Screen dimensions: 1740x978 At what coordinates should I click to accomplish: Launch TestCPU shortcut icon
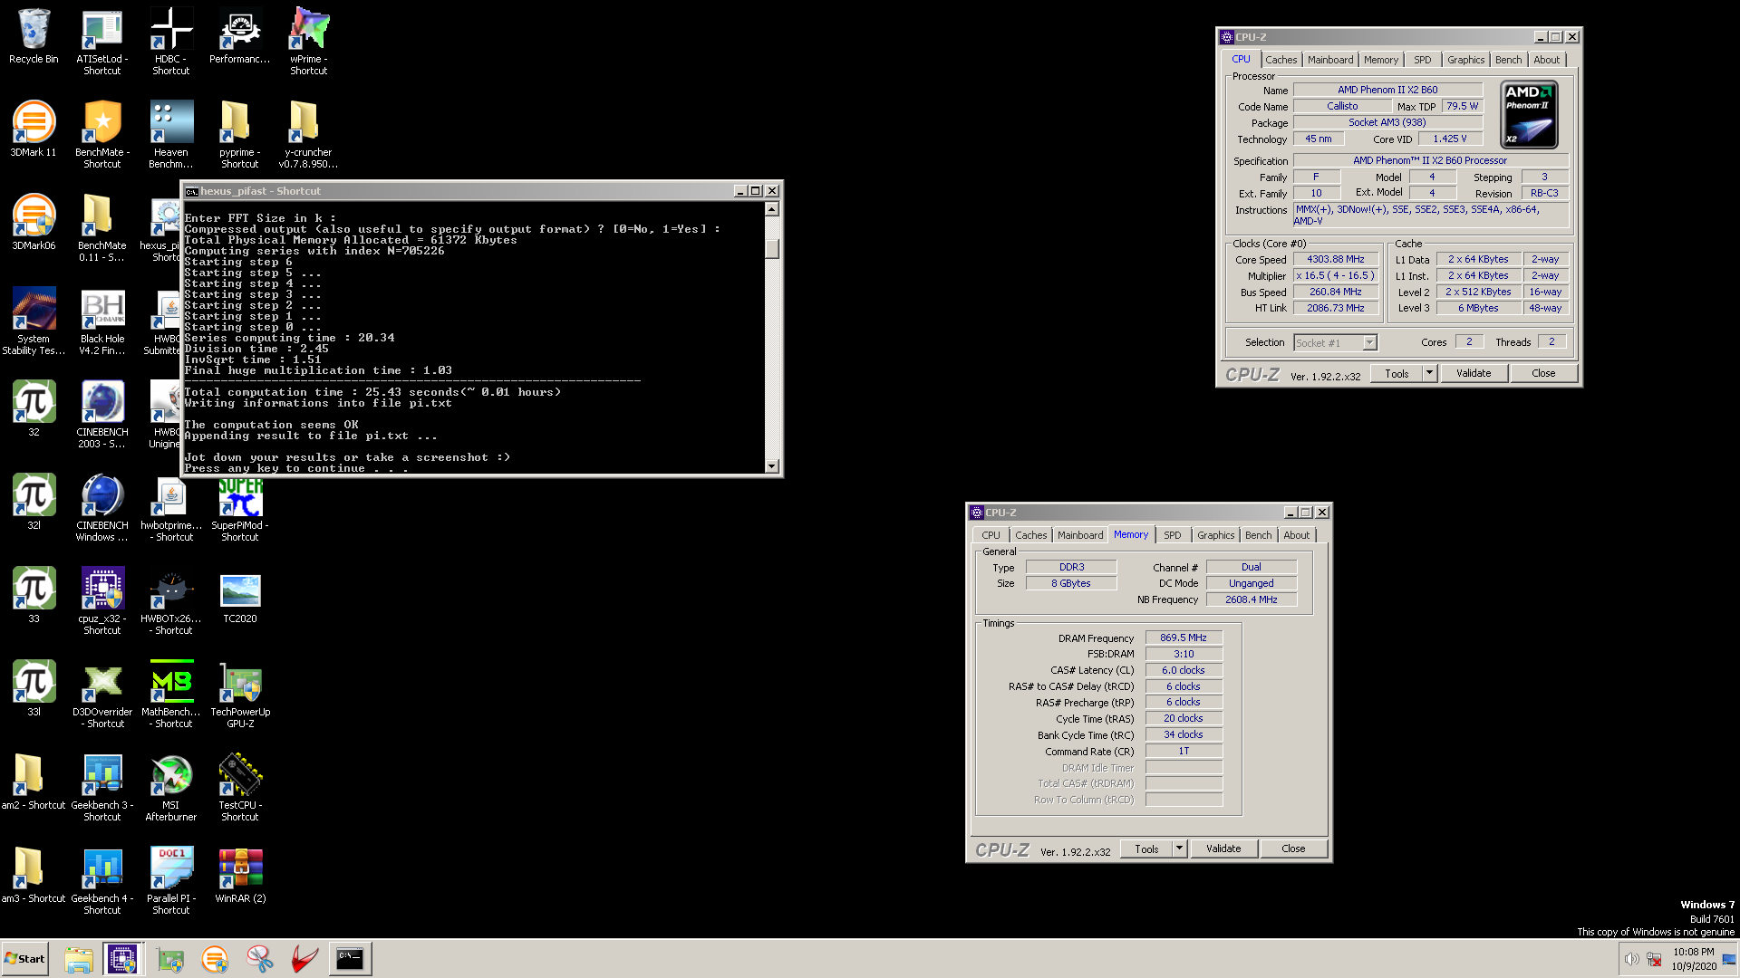pyautogui.click(x=240, y=787)
